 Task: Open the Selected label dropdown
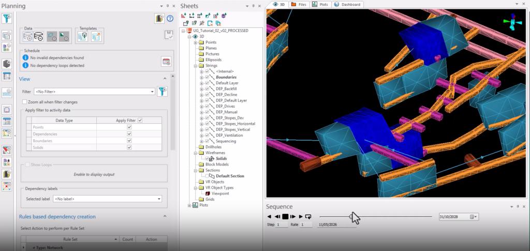click(x=108, y=199)
